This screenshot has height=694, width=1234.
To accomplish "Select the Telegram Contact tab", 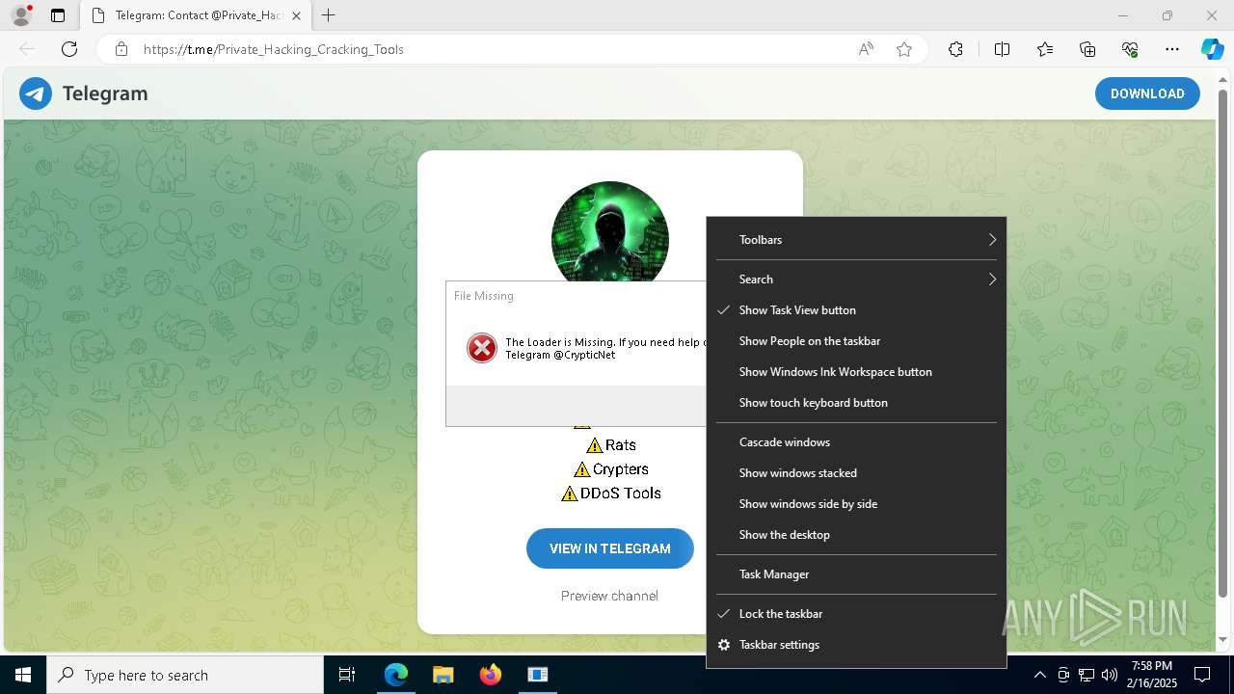I will pyautogui.click(x=196, y=15).
